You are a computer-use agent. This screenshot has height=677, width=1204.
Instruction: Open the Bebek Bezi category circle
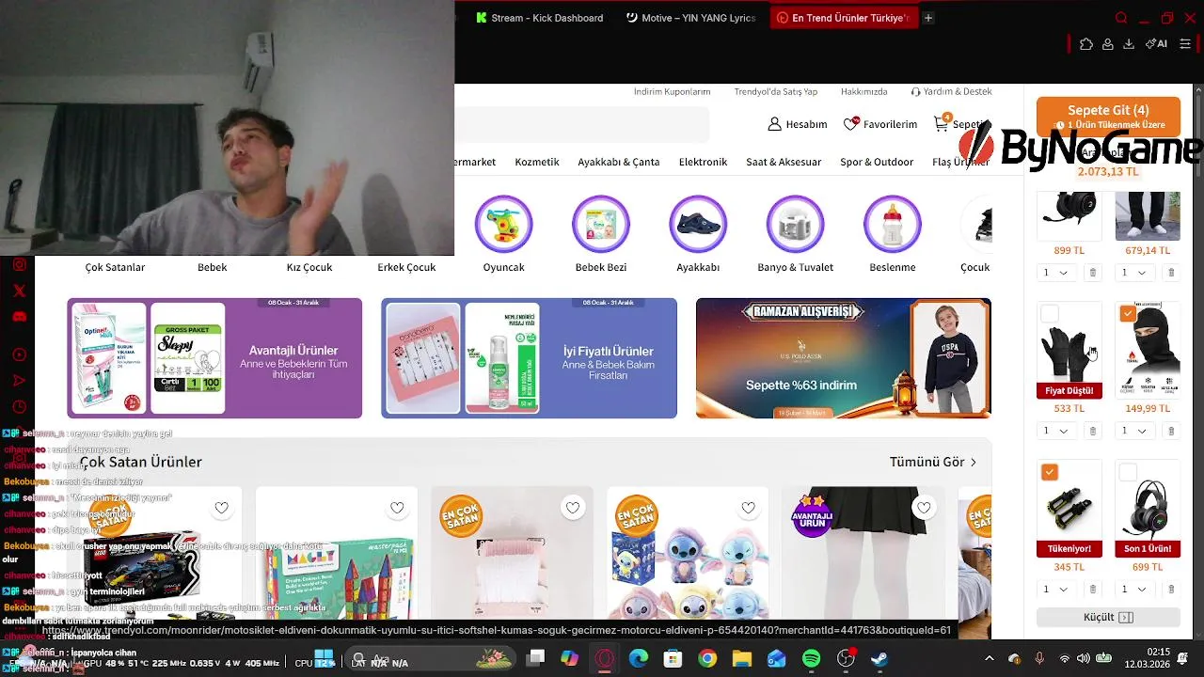coord(601,225)
